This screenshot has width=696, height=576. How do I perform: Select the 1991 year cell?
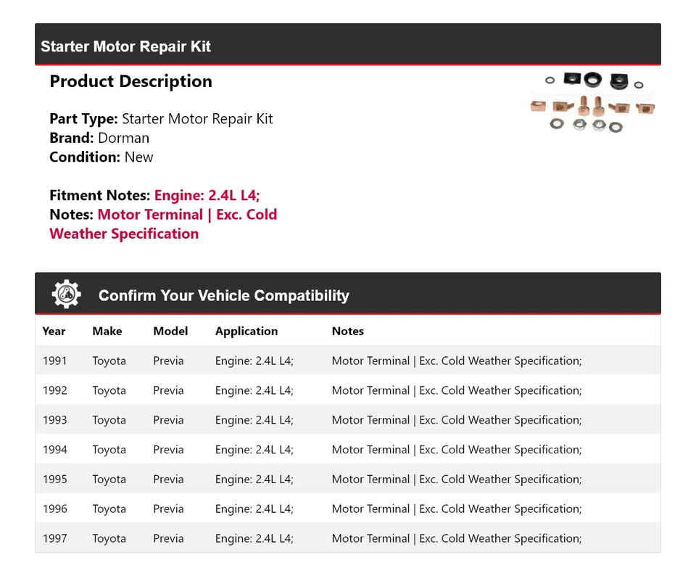click(54, 361)
